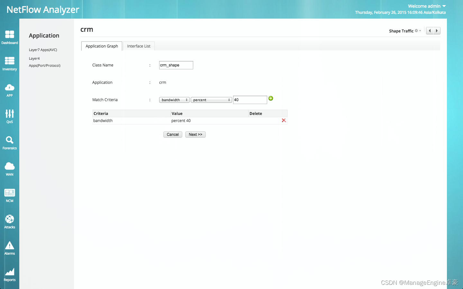
Task: Open the bandwidth criteria dropdown
Action: click(x=174, y=100)
